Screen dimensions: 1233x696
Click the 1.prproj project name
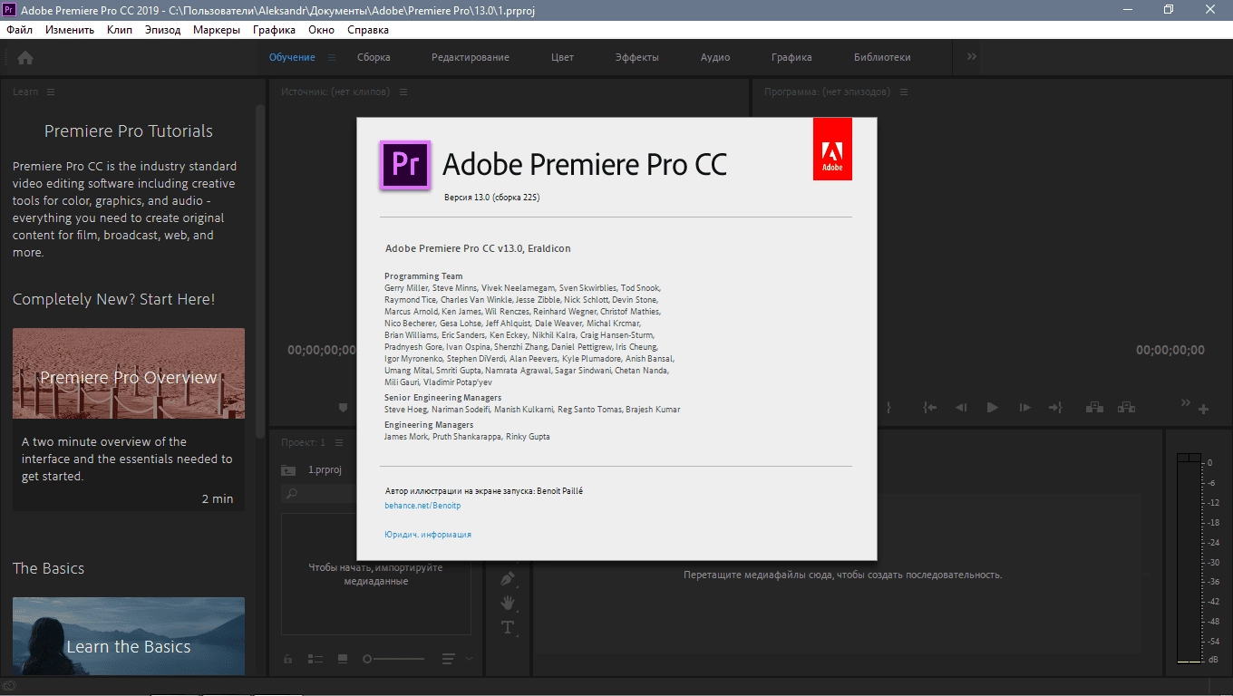pyautogui.click(x=325, y=469)
